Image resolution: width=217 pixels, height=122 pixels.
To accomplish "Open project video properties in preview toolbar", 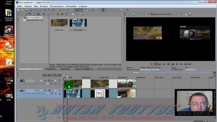I will [129, 14].
